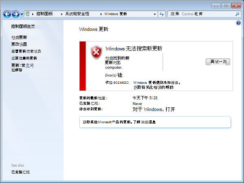
Task: Click the magnifier search icon
Action: tap(237, 14)
